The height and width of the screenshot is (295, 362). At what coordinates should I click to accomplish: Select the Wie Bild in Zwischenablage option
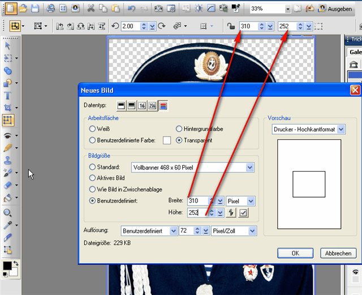click(92, 189)
